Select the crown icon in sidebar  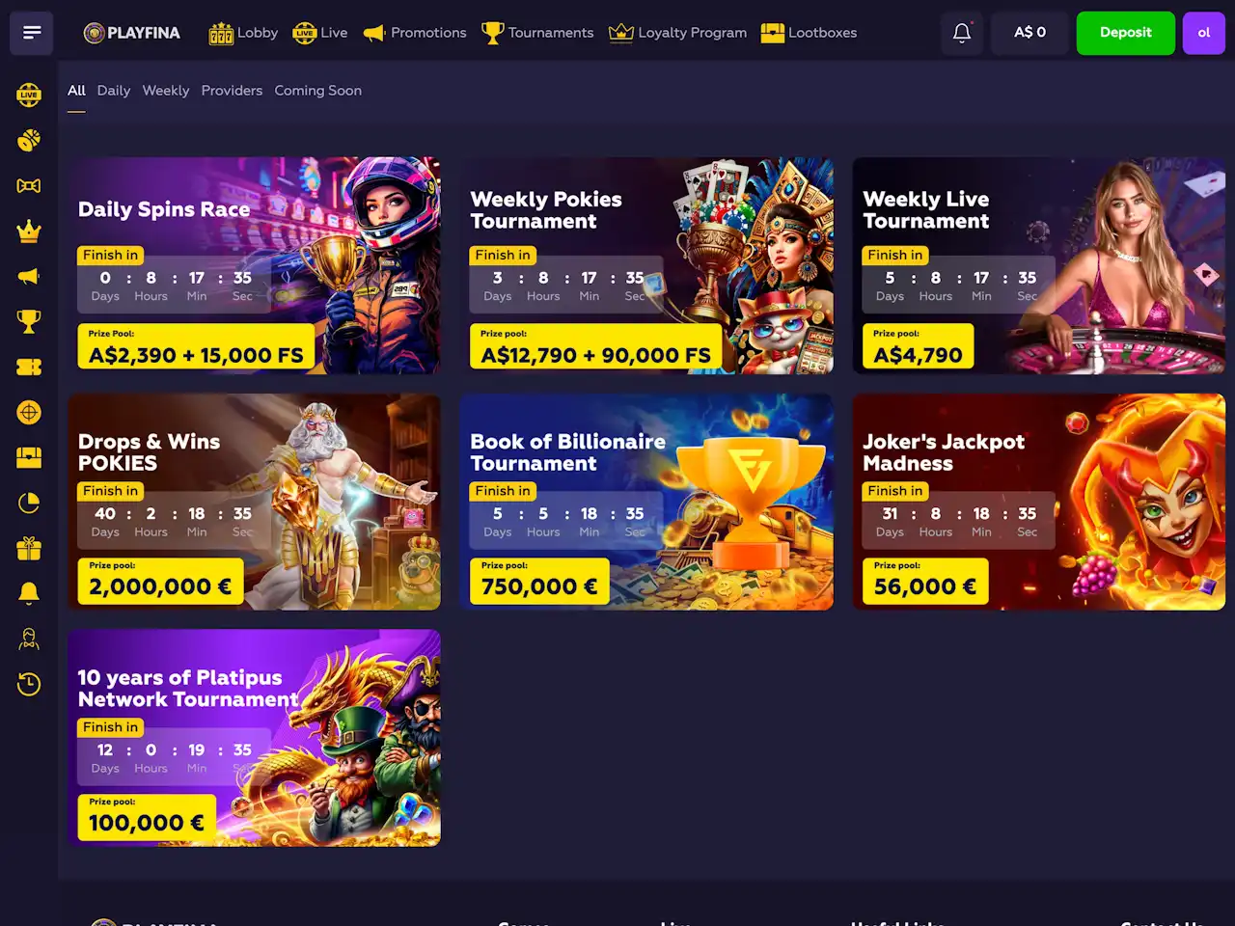pyautogui.click(x=29, y=231)
